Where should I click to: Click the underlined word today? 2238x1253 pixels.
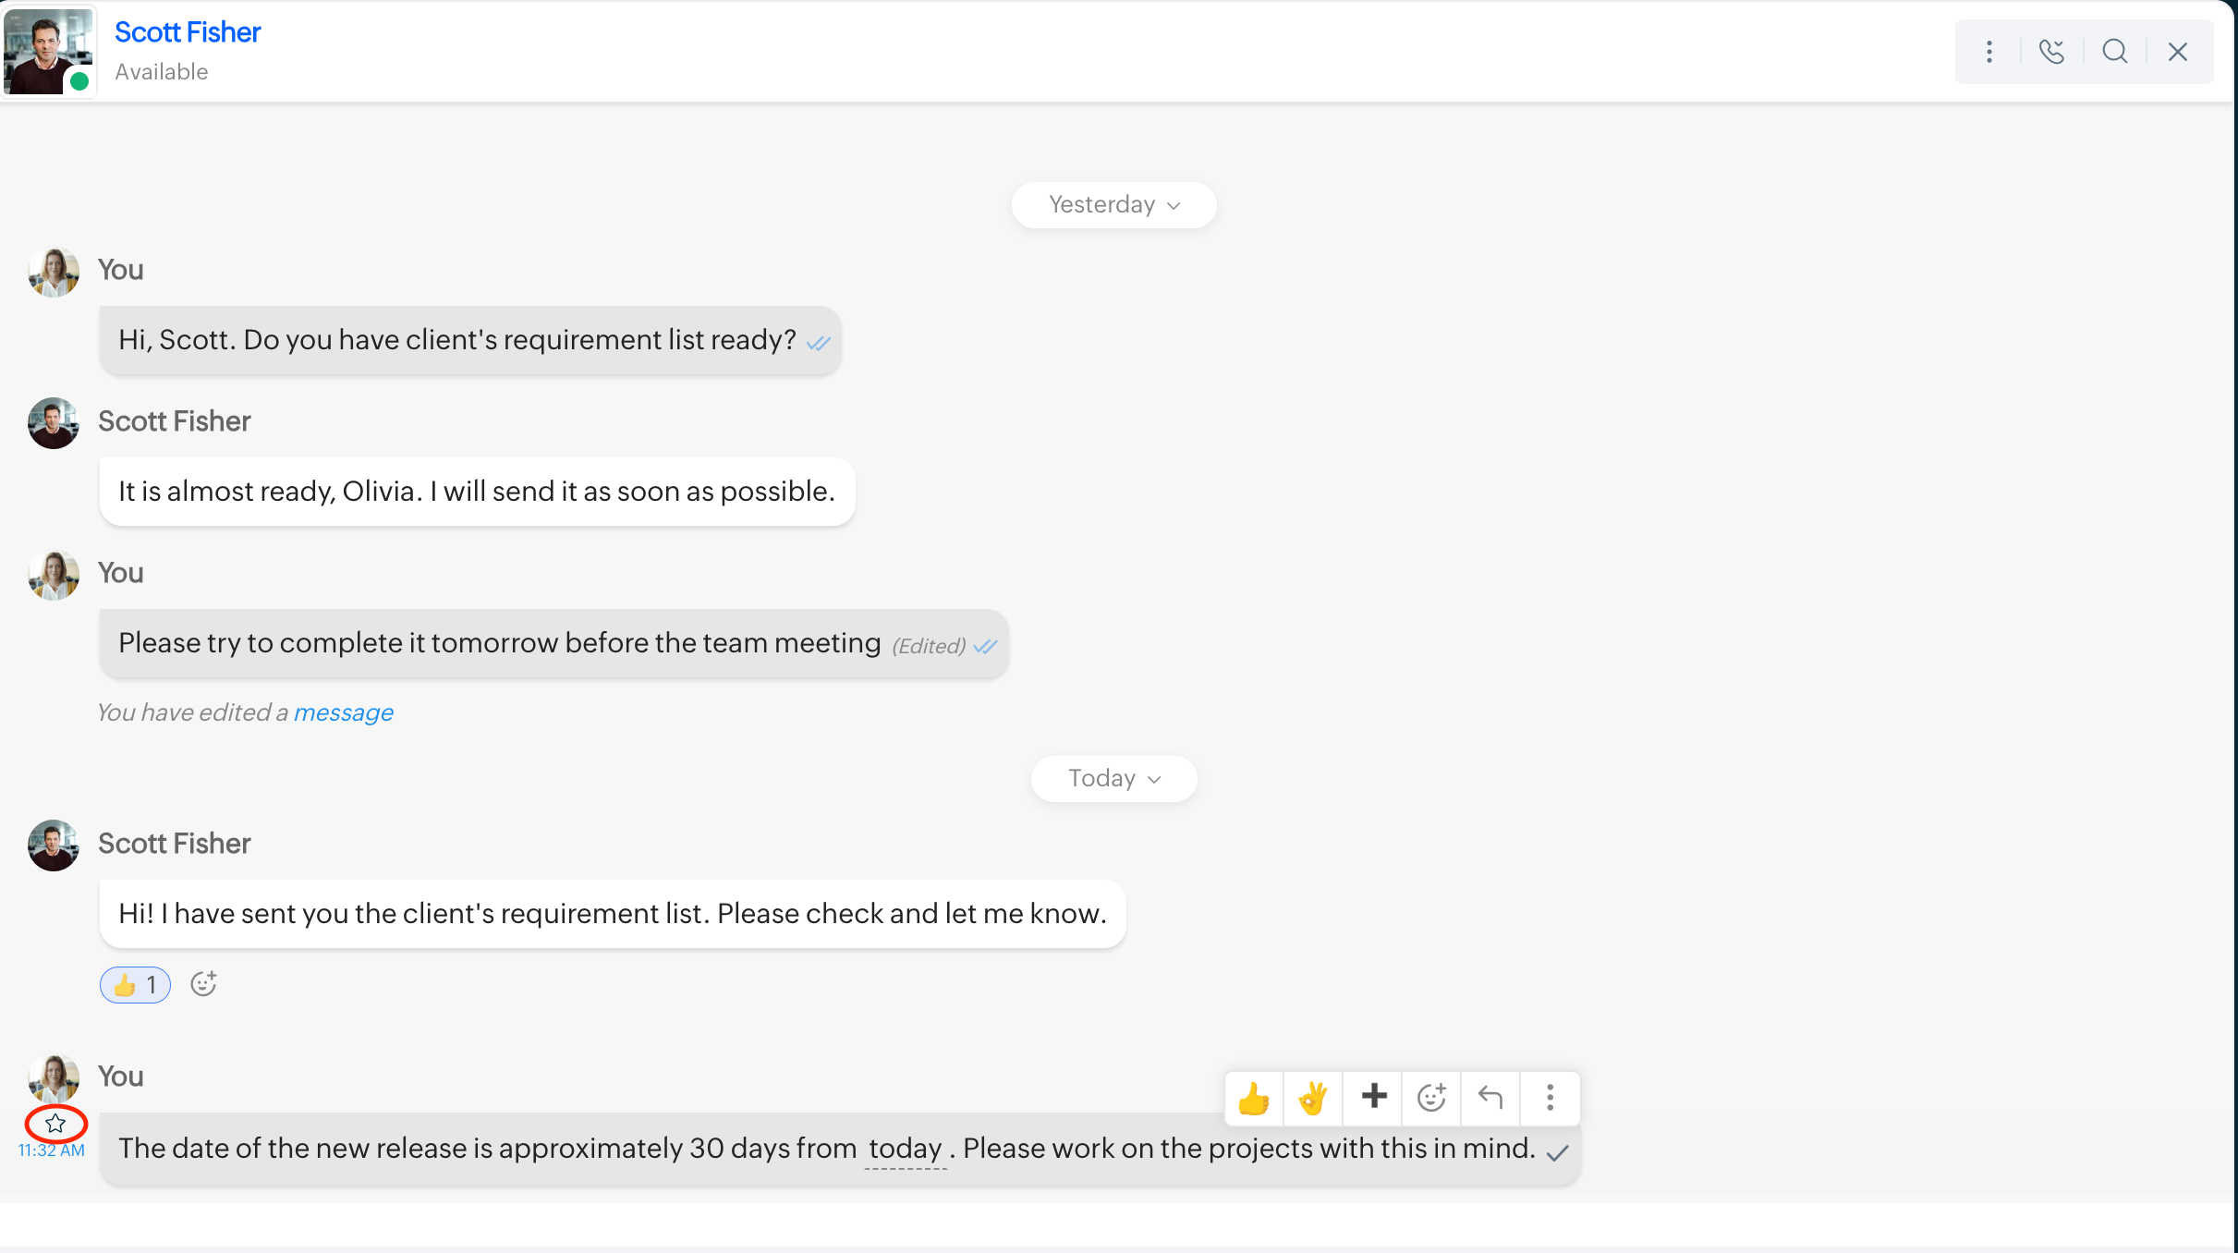(x=905, y=1149)
